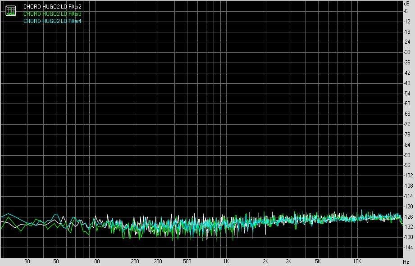Click the -144 dB axis label
The height and width of the screenshot is (266, 415).
click(408, 247)
